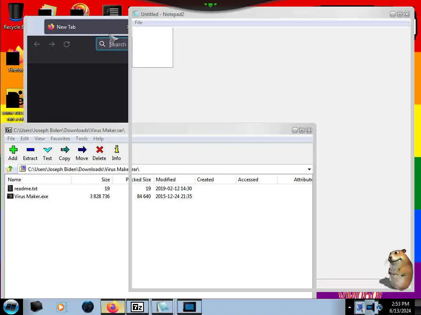The image size is (421, 315).
Task: Open the View menu in 7-Zip
Action: tap(39, 139)
